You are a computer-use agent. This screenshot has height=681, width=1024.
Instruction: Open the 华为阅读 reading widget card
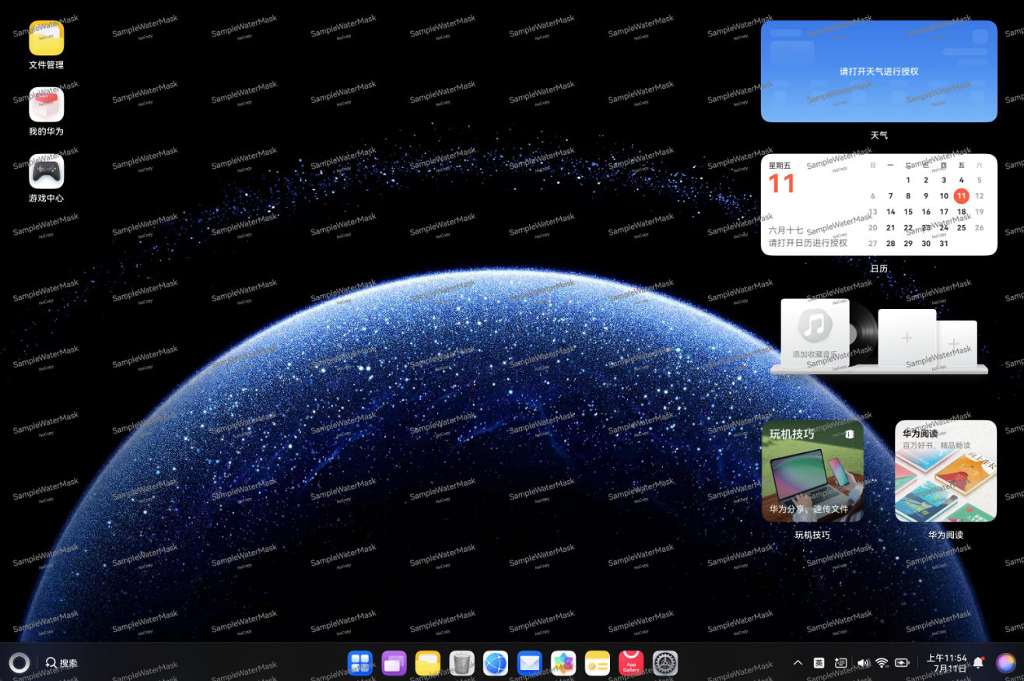tap(945, 471)
